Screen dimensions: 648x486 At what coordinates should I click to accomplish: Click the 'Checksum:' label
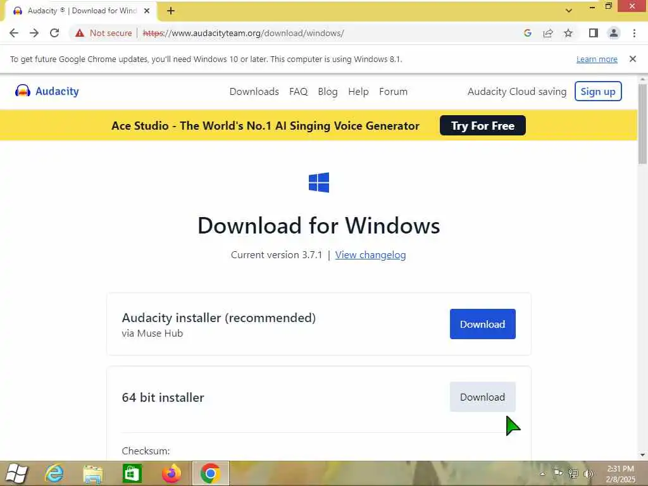pyautogui.click(x=146, y=451)
